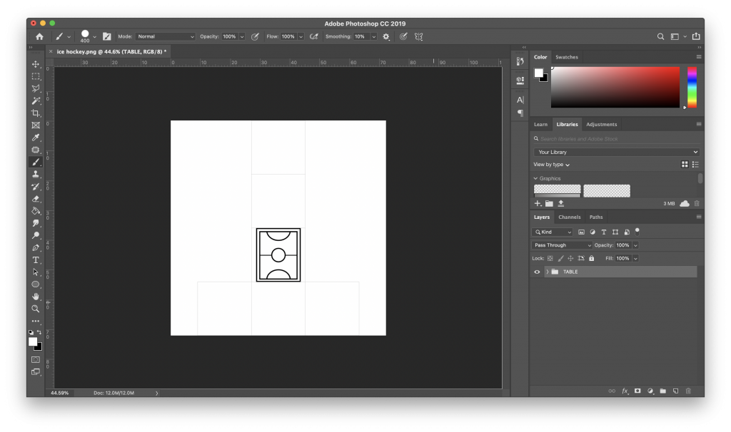Screen dimensions: 731x432
Task: Select the Horizontal Type tool
Action: [x=36, y=260]
